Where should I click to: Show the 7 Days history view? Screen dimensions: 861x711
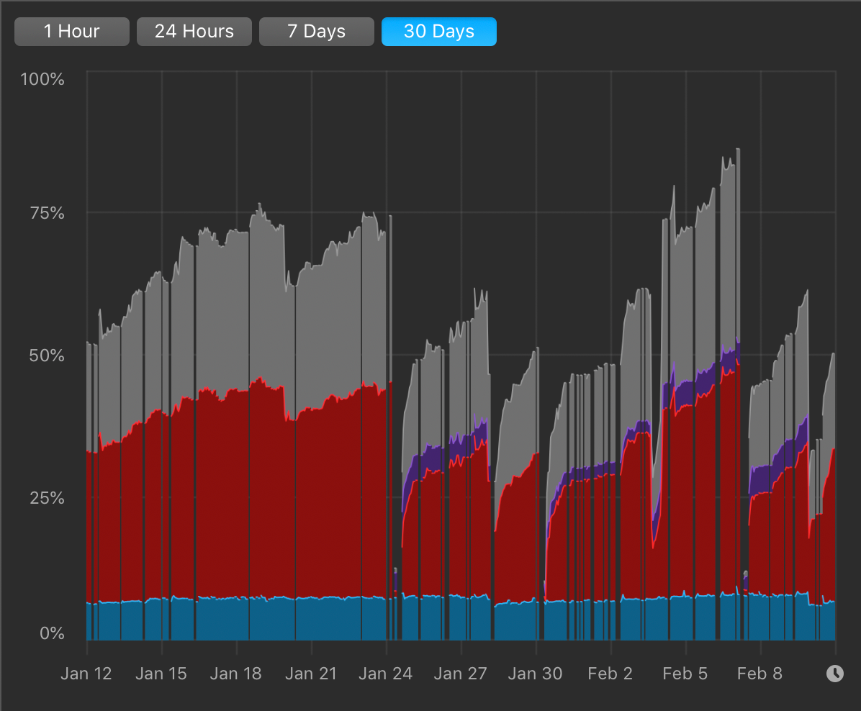coord(317,31)
